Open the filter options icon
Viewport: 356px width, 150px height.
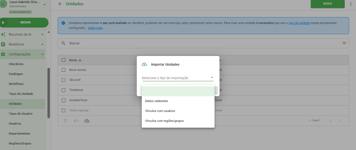pos(344,43)
